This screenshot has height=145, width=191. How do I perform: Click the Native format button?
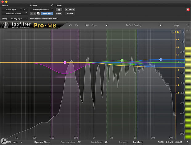(70, 14)
